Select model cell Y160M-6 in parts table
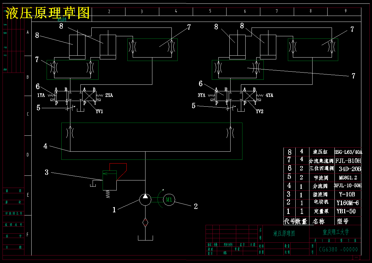 (x=348, y=203)
